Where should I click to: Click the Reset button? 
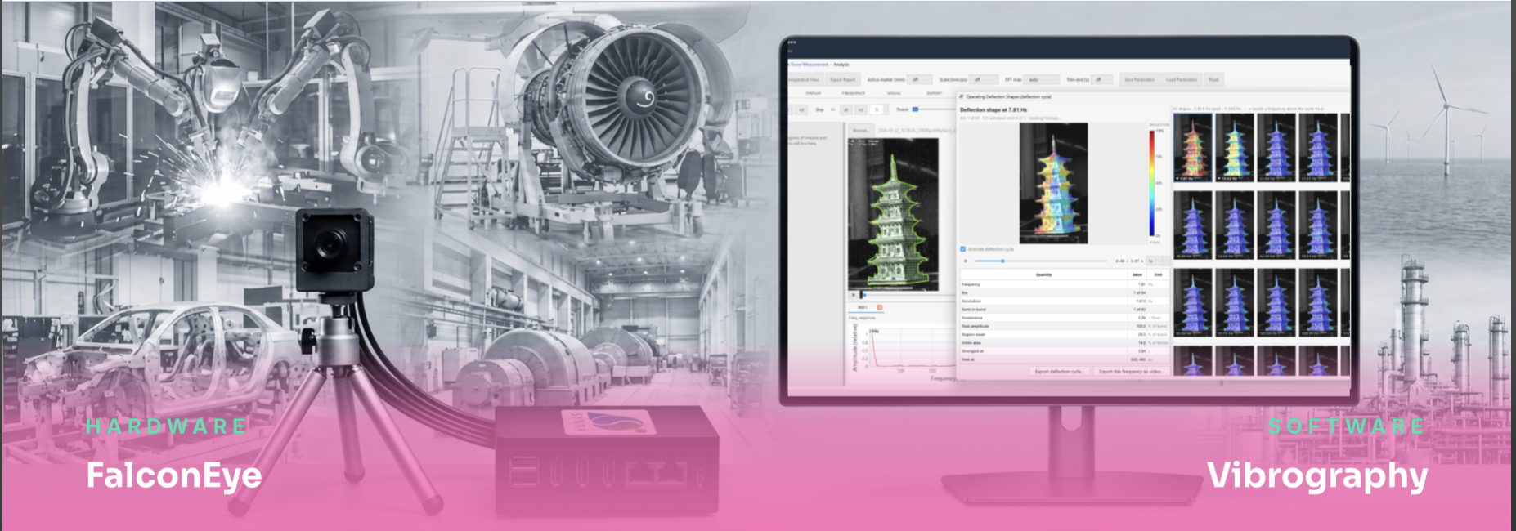pos(1213,80)
